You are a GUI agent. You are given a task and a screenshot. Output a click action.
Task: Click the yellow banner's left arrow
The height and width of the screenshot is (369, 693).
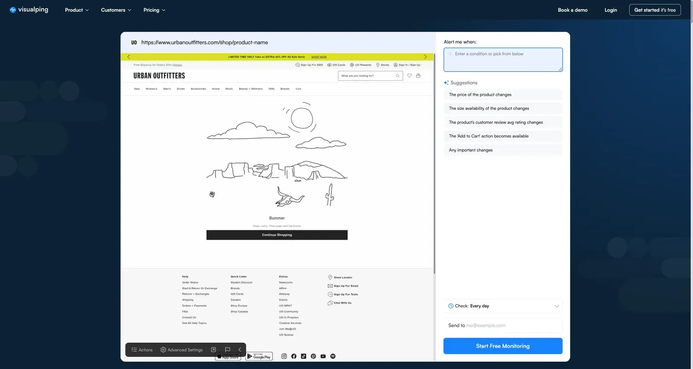click(x=129, y=57)
